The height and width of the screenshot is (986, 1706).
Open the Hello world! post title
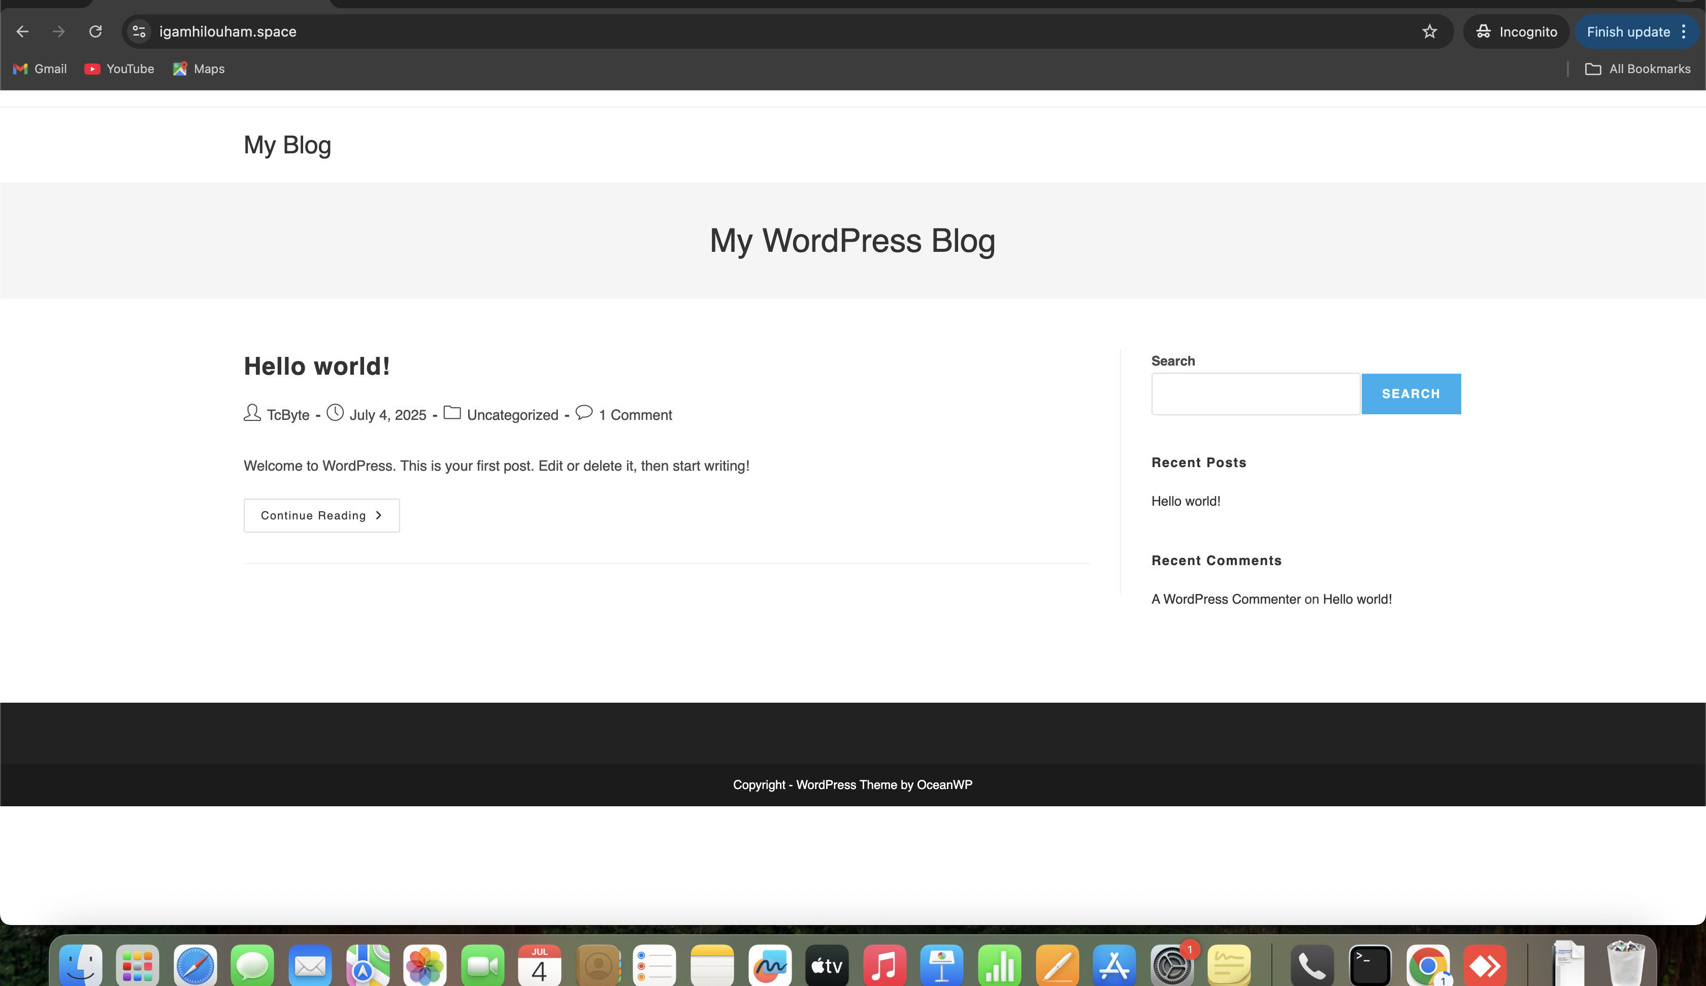coord(317,367)
